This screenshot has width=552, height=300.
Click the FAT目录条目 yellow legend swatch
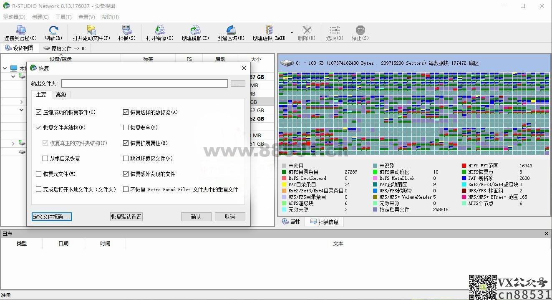pos(284,184)
